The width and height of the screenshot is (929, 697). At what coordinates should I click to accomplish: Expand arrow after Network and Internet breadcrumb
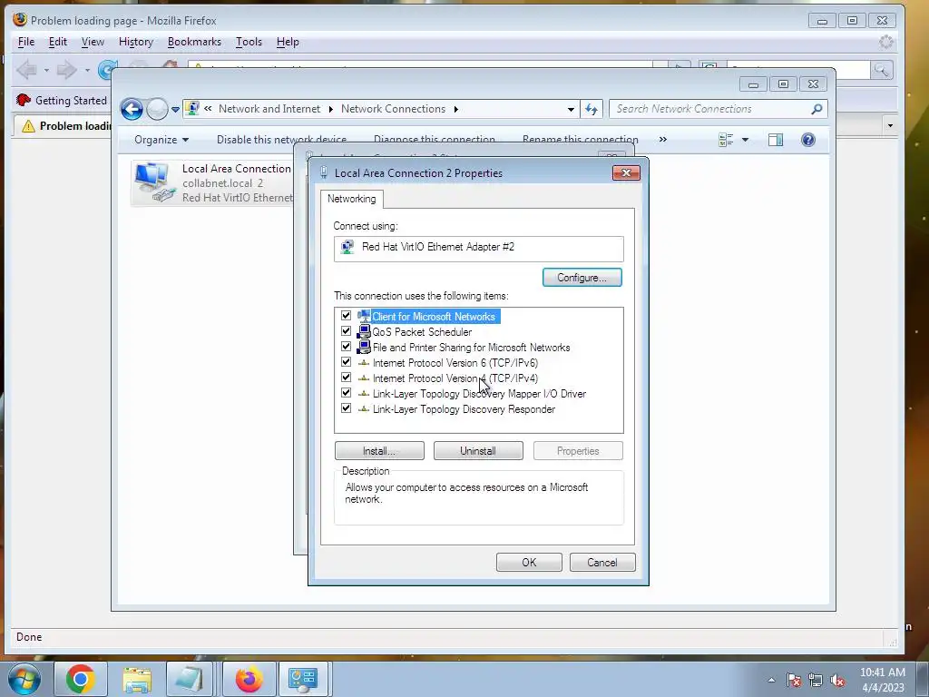pos(330,109)
